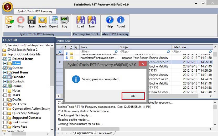Screen dimensions: 218x136
Task: Uncheck the Inbox folder checkbox
Action: 5,64
